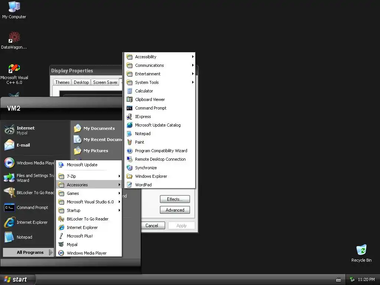Launch BitLocker To Go Reader in All Programs
Viewport: 380px width, 285px height.
coord(89,219)
